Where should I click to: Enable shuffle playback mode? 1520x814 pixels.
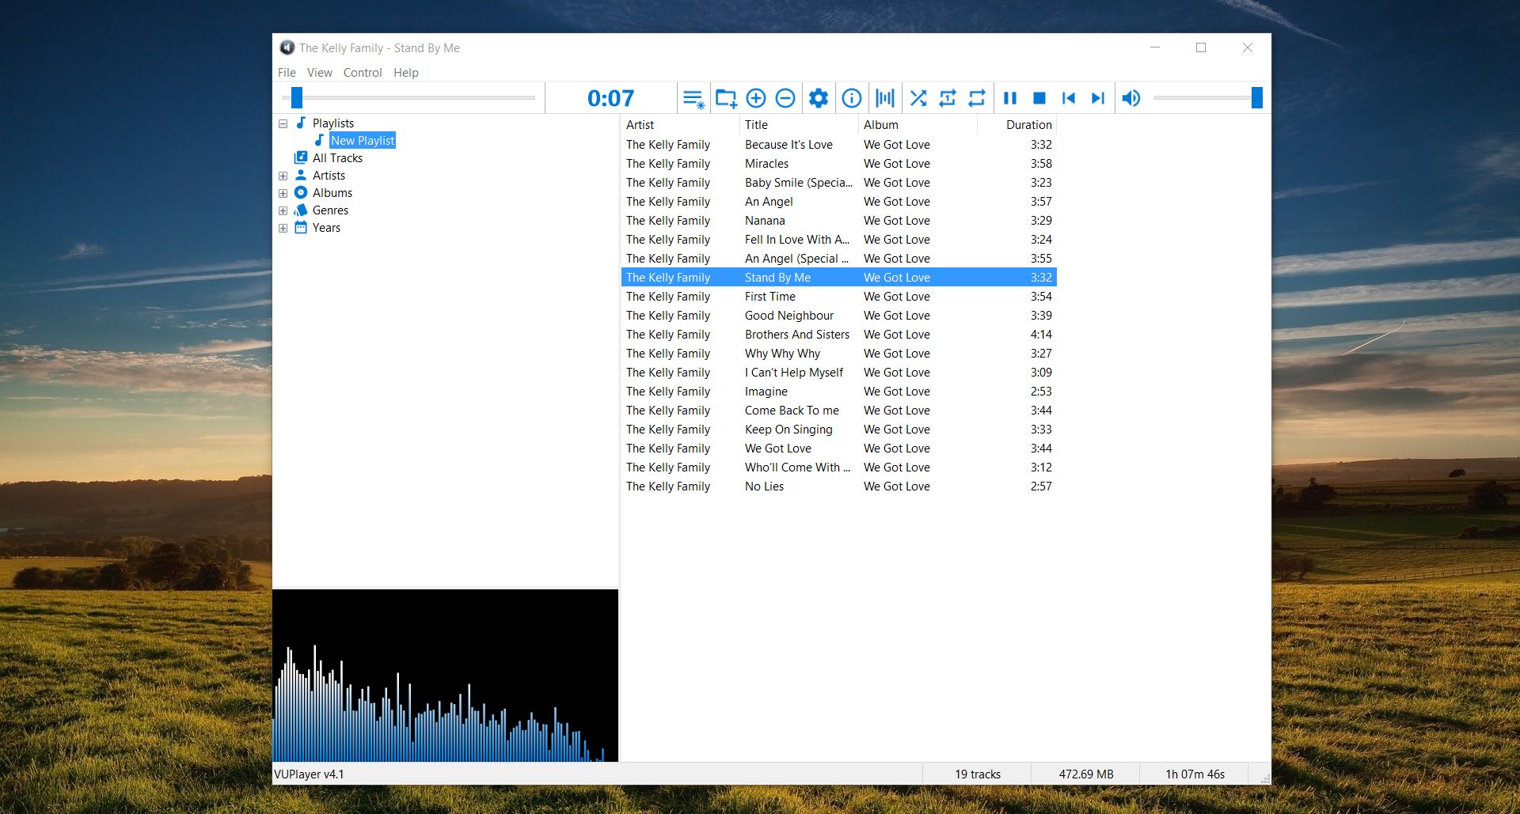tap(918, 97)
